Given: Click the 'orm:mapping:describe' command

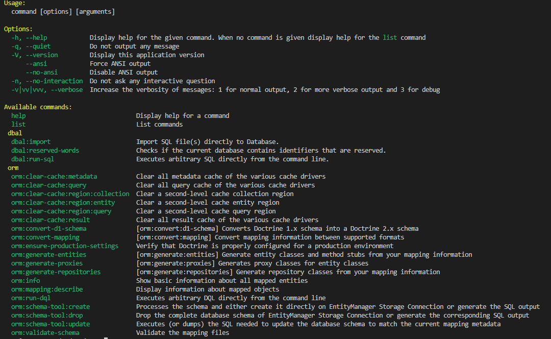Looking at the screenshot, I should [x=47, y=289].
